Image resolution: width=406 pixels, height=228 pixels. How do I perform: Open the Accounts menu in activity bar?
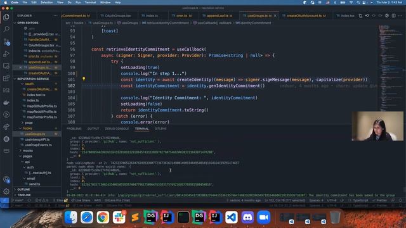click(x=6, y=179)
